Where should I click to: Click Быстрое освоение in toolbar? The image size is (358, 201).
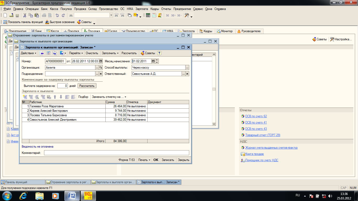[60, 22]
